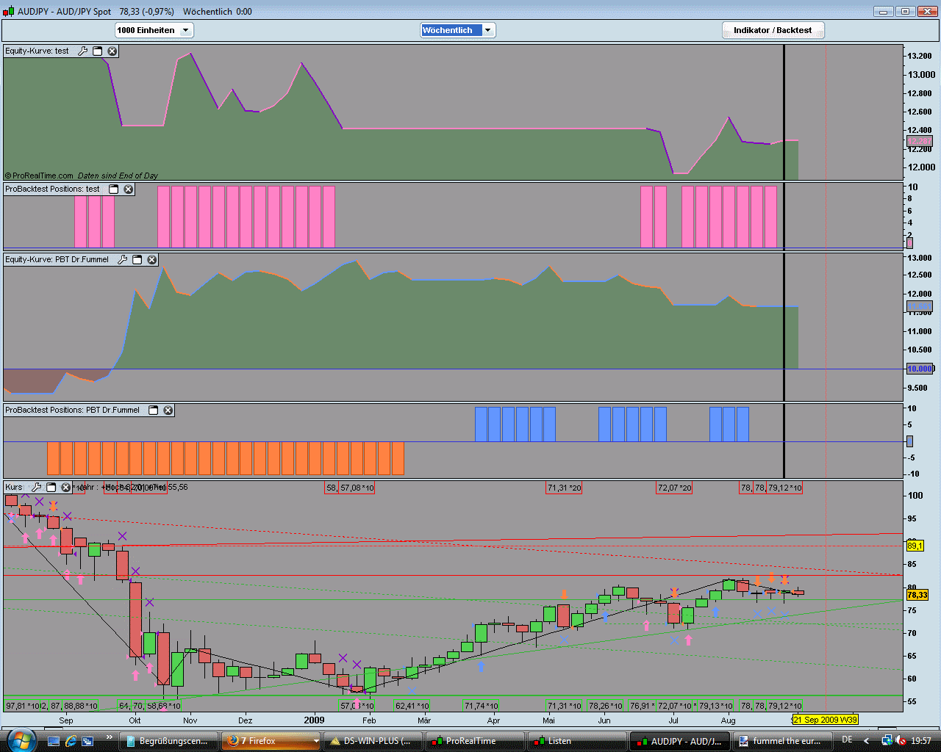Open the 1000 Einheiten units dropdown

pos(154,30)
